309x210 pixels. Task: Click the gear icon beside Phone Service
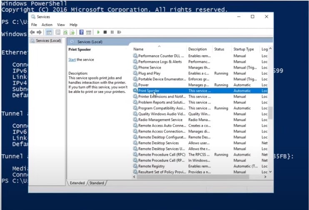[135, 67]
